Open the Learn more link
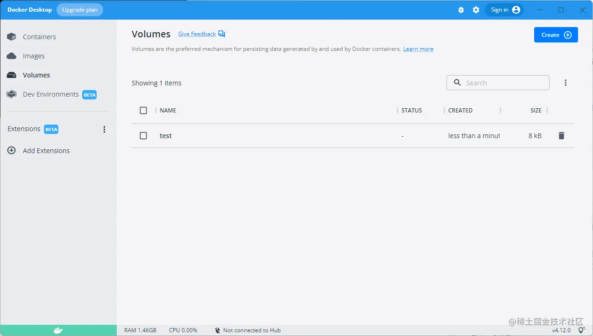 click(x=418, y=49)
